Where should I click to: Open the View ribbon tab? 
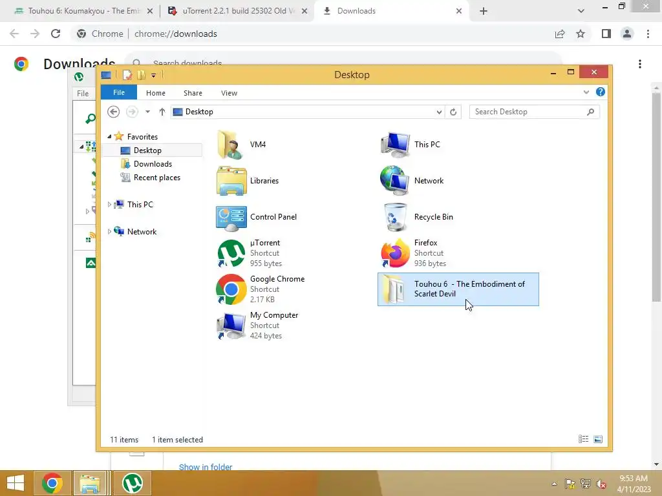coord(229,93)
